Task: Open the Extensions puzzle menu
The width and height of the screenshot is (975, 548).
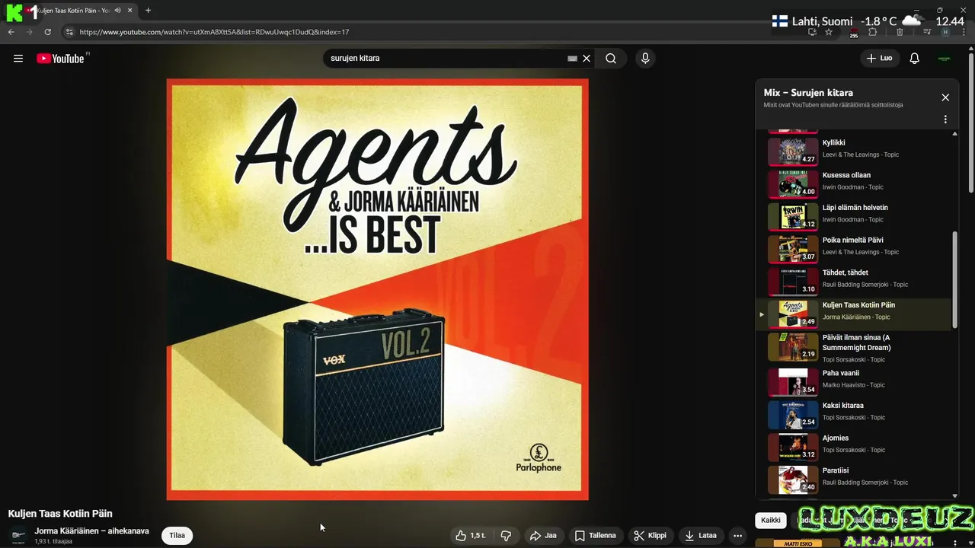Action: click(873, 32)
